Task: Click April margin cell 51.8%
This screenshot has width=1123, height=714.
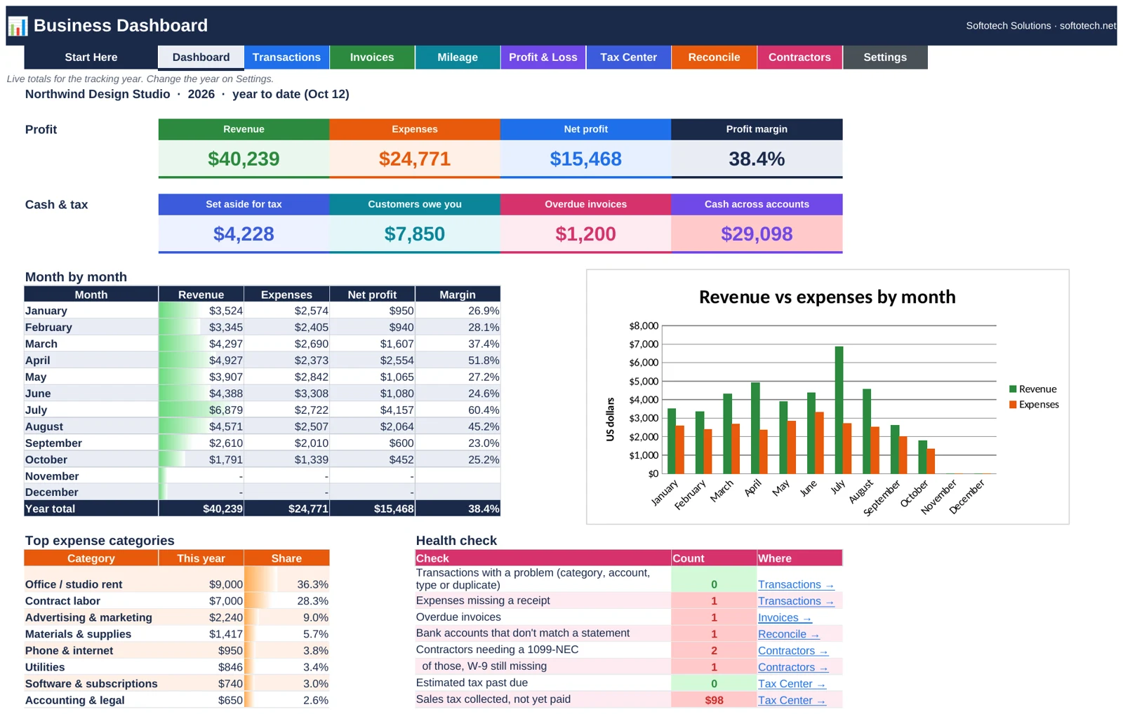Action: coord(458,361)
